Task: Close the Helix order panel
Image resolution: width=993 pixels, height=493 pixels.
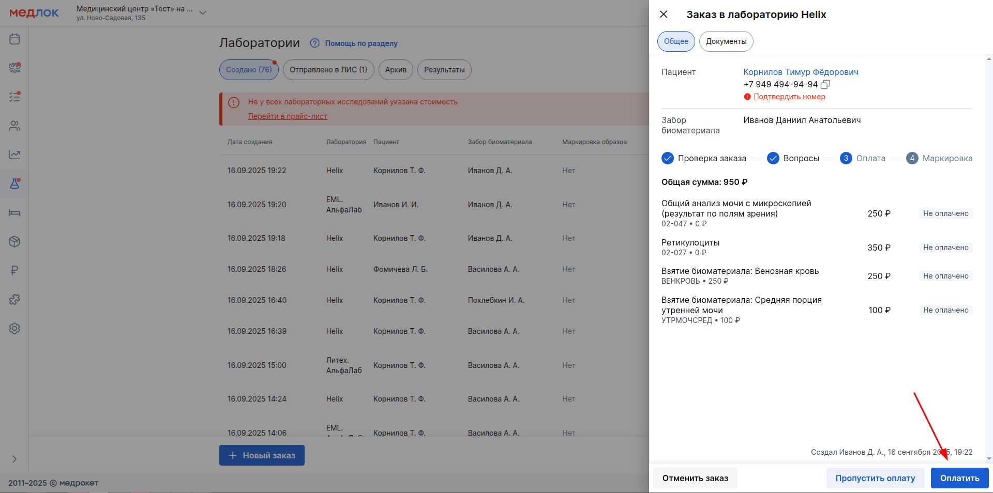Action: click(664, 14)
